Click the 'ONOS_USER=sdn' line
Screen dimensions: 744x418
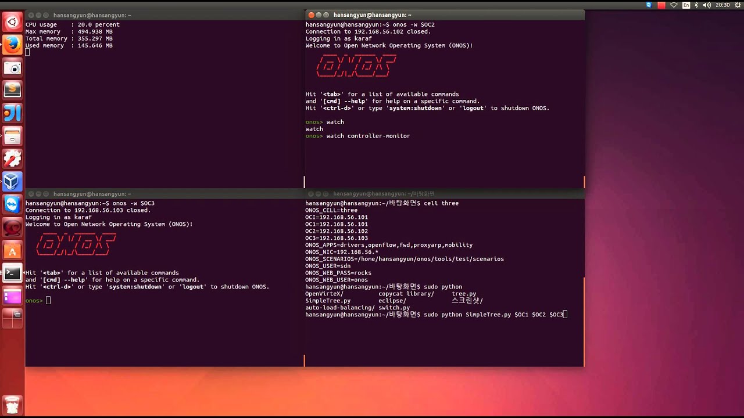coord(328,266)
